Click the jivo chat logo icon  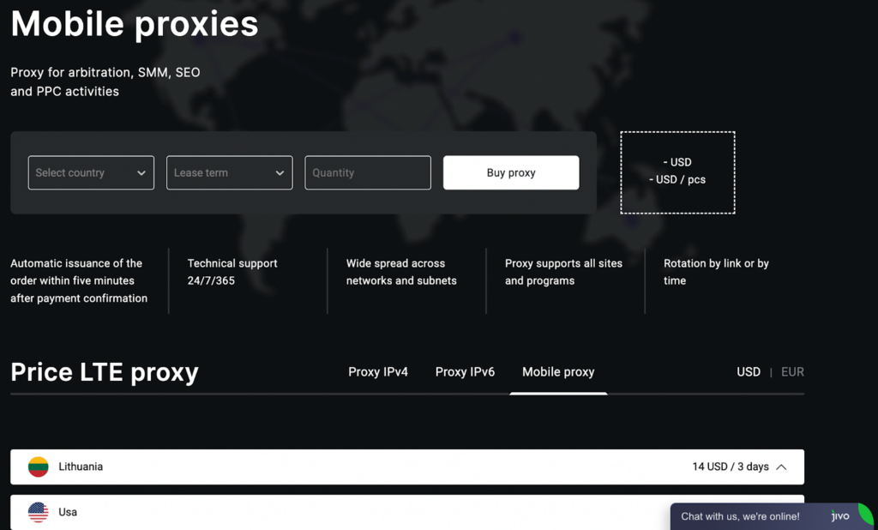[840, 516]
